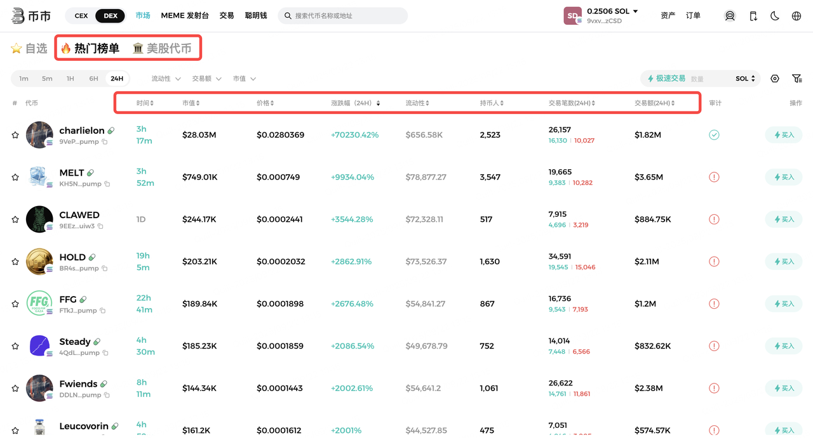This screenshot has width=813, height=438.
Task: Toggle dark mode with the moon icon
Action: 775,16
